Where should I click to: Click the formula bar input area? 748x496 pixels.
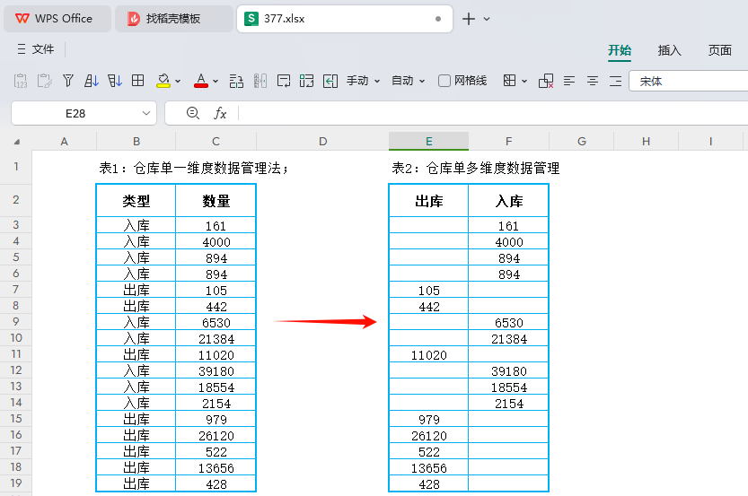pos(493,113)
